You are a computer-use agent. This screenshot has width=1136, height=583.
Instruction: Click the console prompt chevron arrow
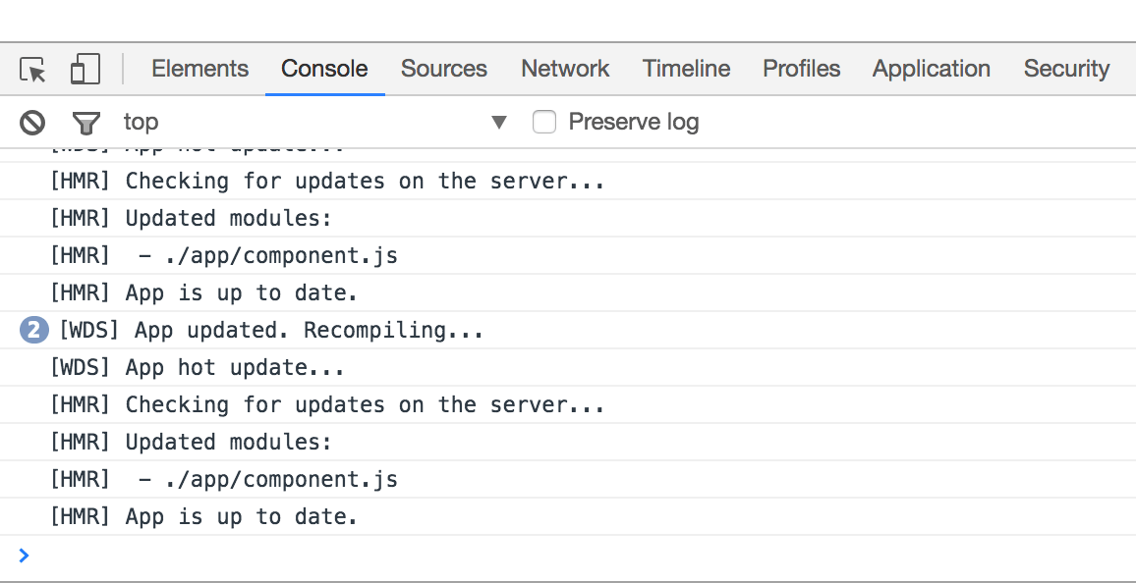23,556
